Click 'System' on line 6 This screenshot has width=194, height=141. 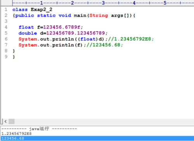(28, 39)
